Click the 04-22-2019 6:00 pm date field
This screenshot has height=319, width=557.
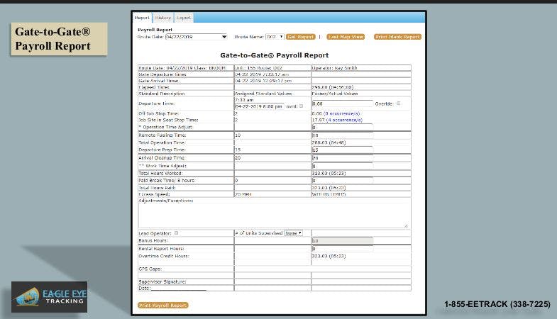click(x=259, y=106)
